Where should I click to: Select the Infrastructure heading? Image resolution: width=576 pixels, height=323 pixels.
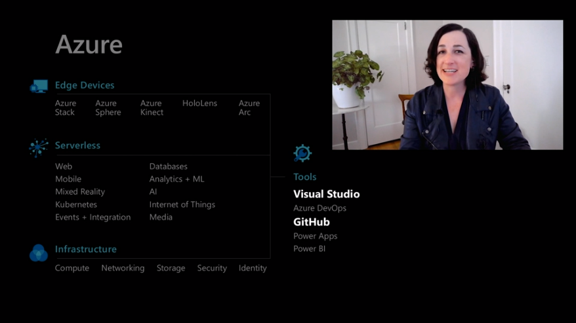85,249
